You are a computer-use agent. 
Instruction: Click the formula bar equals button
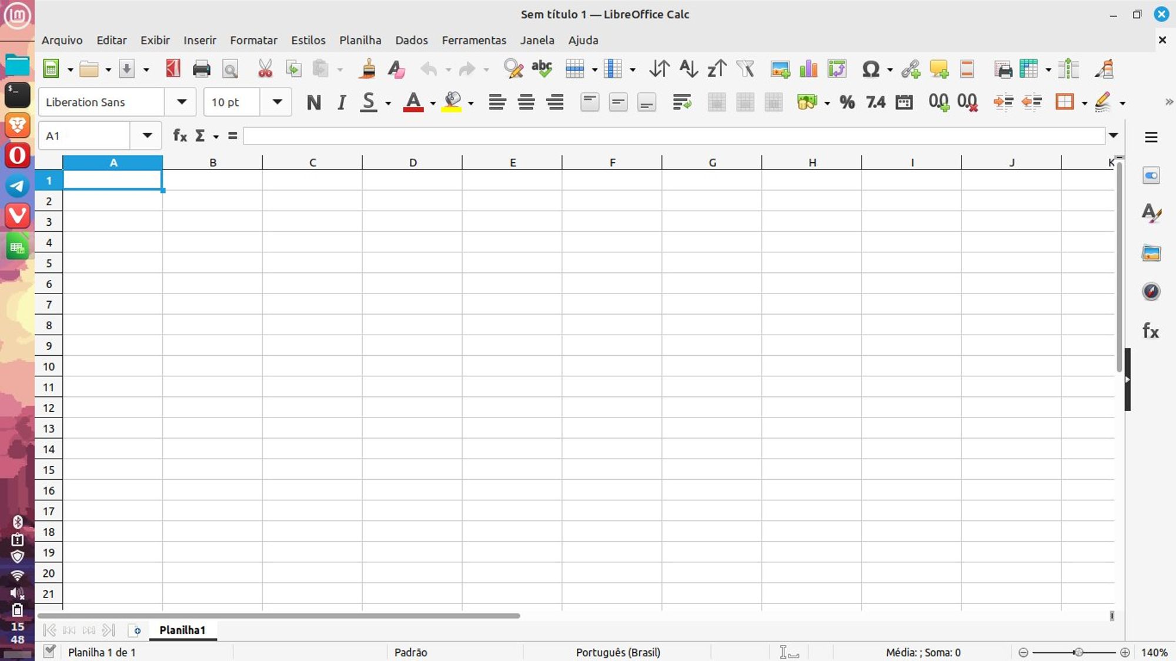pos(233,135)
